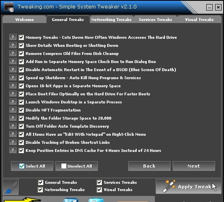The width and height of the screenshot is (224, 202).
Task: Uncheck Keep Positive Entries in DNS Cache
Action: [21, 150]
